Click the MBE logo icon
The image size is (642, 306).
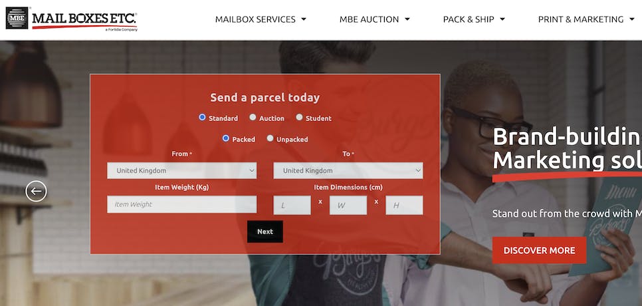click(17, 18)
